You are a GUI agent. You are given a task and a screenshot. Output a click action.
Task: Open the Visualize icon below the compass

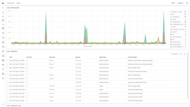point(3,17)
